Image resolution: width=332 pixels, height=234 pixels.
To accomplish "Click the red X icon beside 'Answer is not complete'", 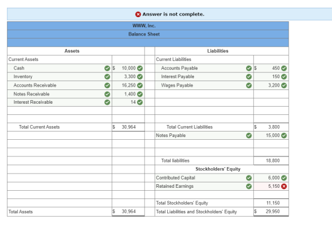I will click(138, 14).
